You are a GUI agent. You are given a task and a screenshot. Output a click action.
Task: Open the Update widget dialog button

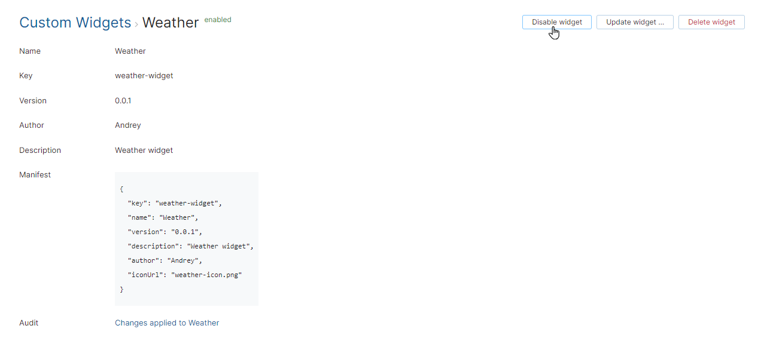click(x=634, y=22)
